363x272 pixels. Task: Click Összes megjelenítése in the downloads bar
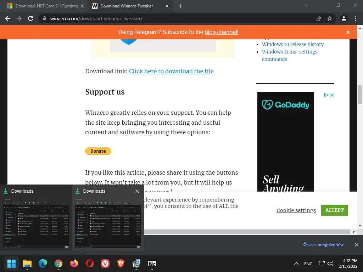[x=324, y=244]
